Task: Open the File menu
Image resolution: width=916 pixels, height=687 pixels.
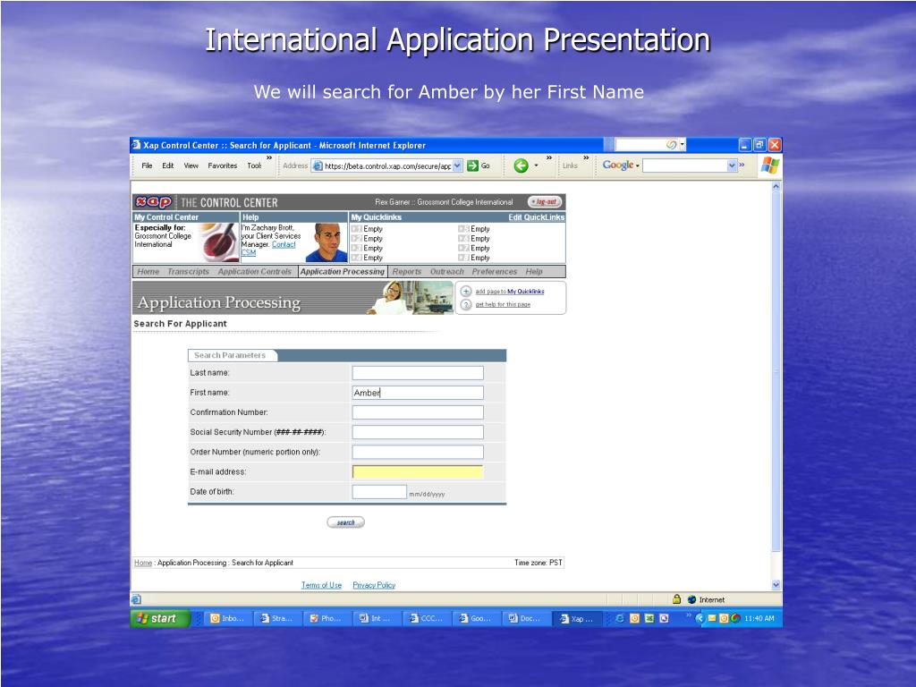Action: (147, 165)
